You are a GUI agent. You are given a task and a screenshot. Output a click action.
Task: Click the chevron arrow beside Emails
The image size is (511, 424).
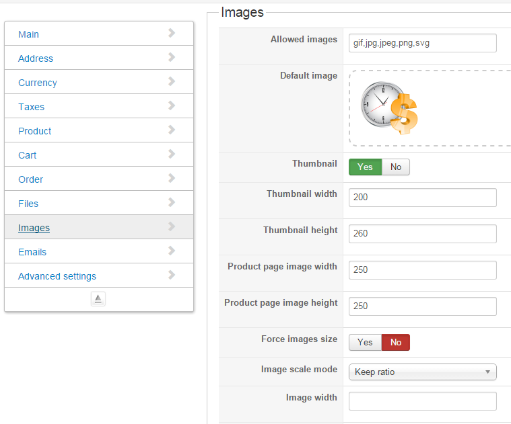(172, 251)
